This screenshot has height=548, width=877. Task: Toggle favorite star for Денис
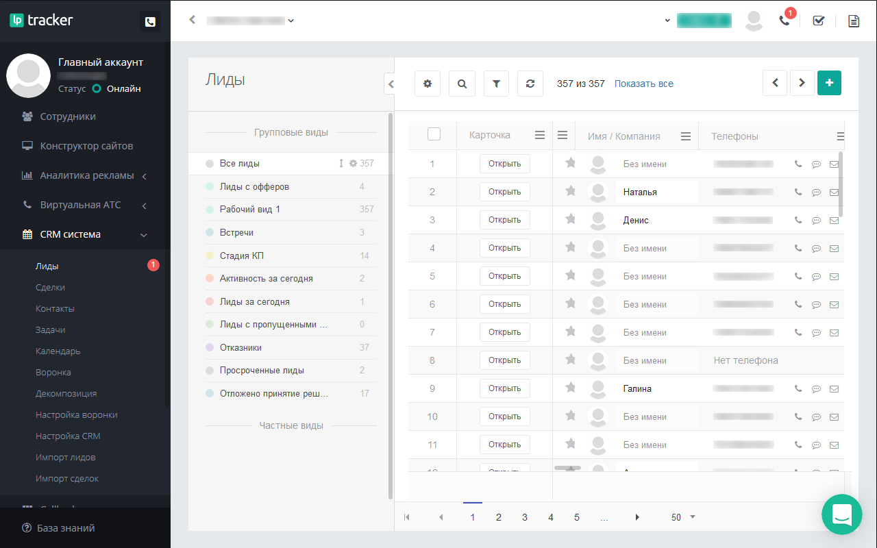[570, 219]
